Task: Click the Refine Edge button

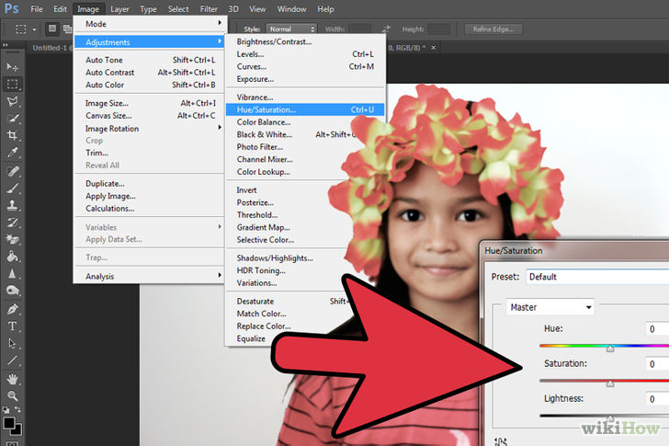Action: pyautogui.click(x=493, y=29)
